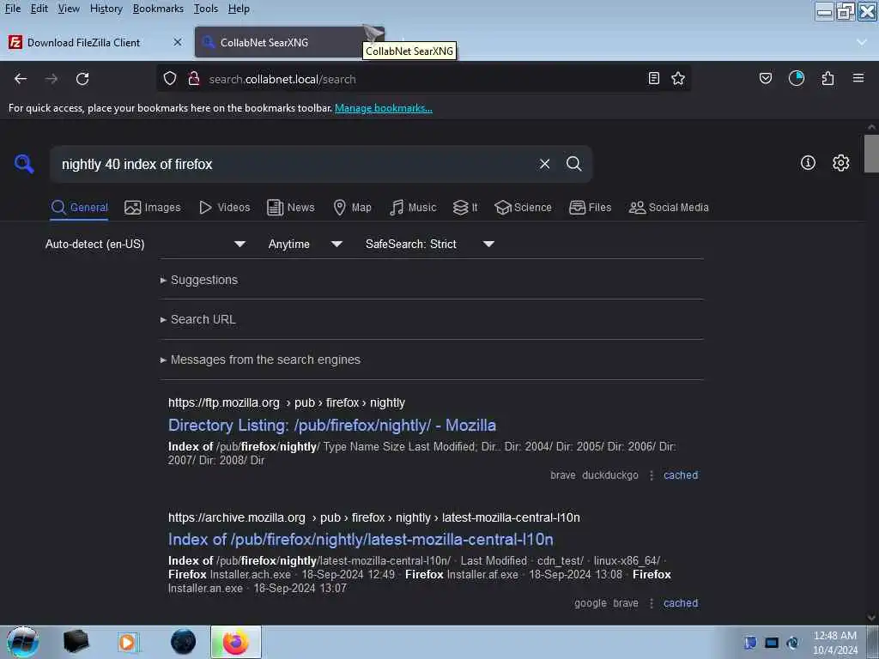Open the Bookmarks menu
The image size is (879, 659).
pos(158,9)
